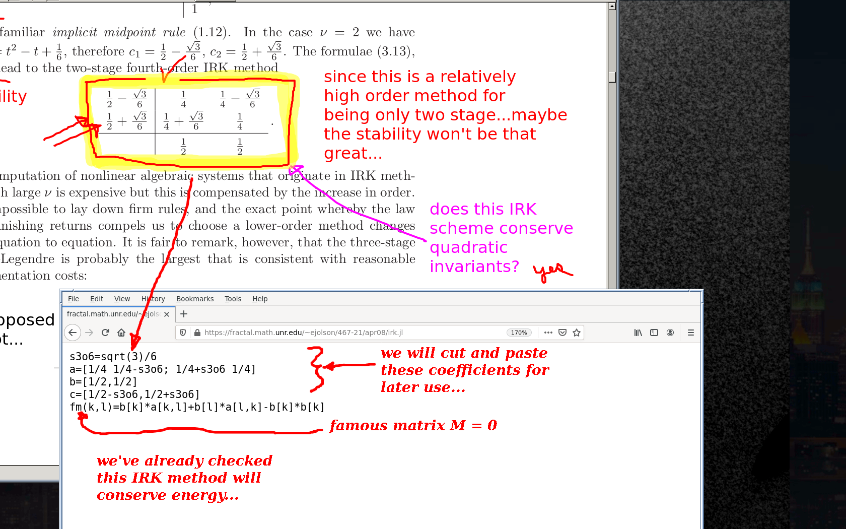Open the hamburger application menu
The image size is (846, 529).
pos(691,333)
